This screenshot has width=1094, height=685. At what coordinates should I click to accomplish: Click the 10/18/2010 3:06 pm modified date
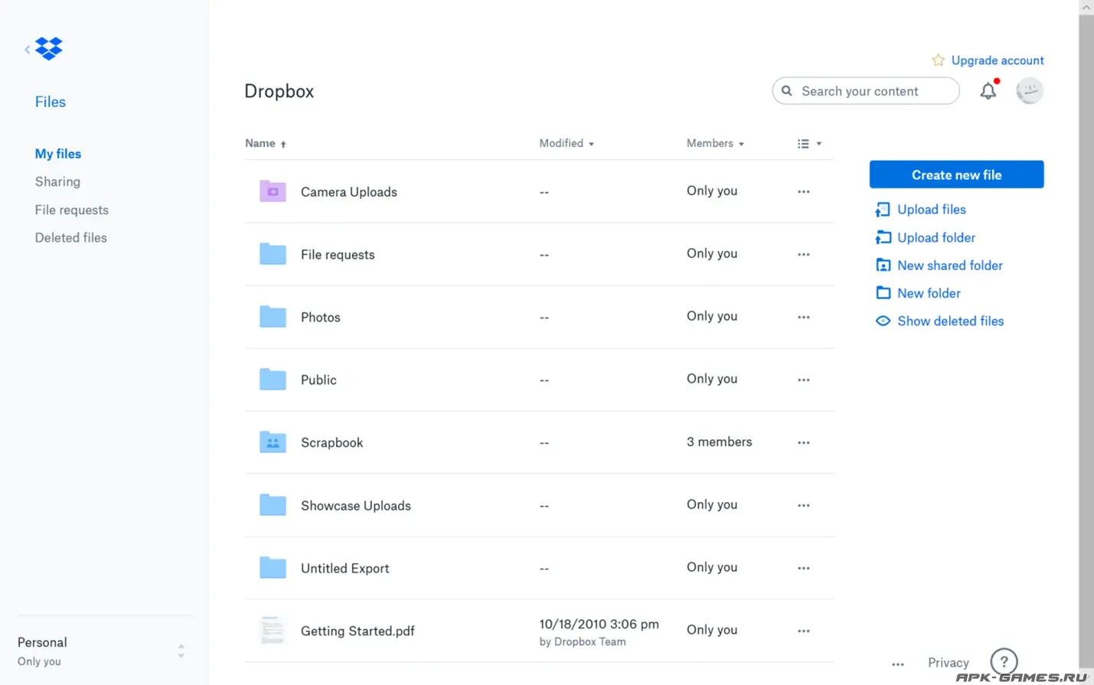coord(599,624)
